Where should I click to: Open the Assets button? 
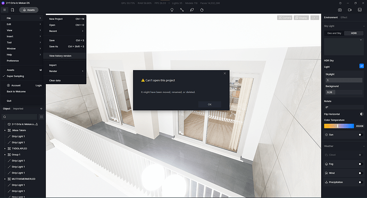pos(29,10)
